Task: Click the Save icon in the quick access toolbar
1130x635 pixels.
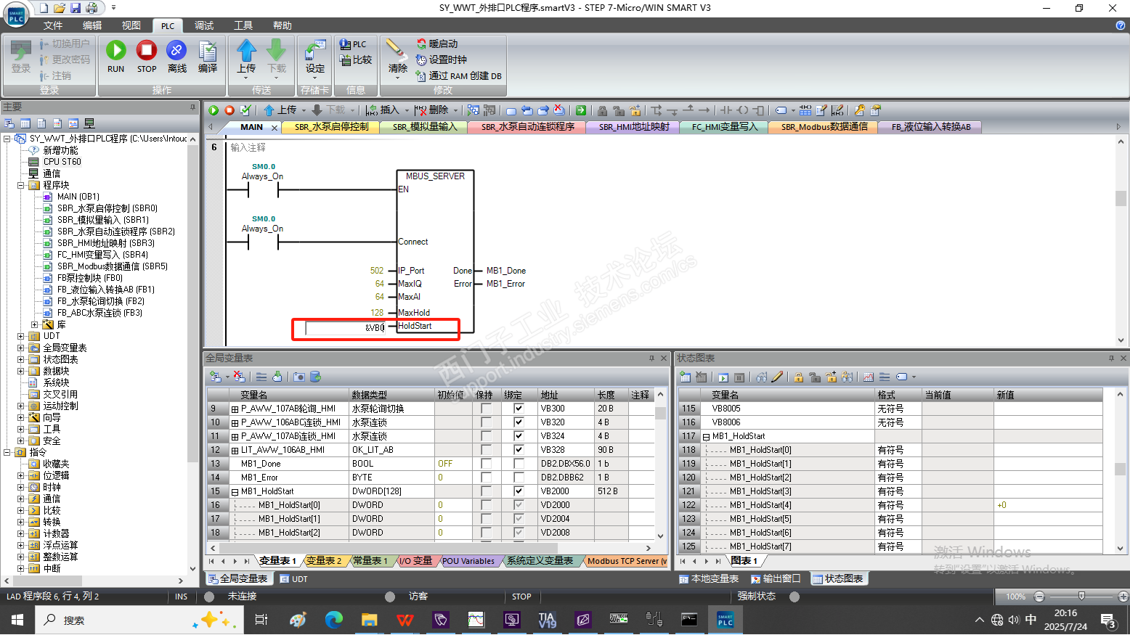Action: pos(76,8)
